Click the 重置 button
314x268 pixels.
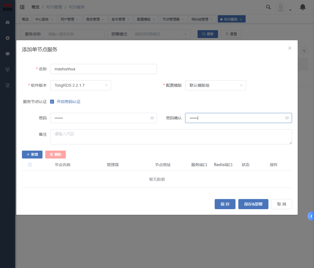(x=231, y=34)
